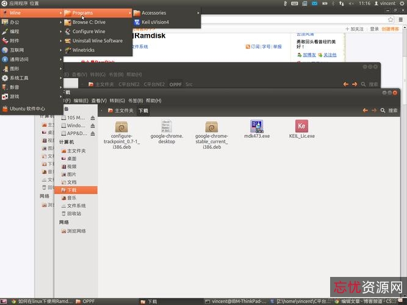
Task: Open 视频 in front window sidebar
Action: [x=76, y=167]
